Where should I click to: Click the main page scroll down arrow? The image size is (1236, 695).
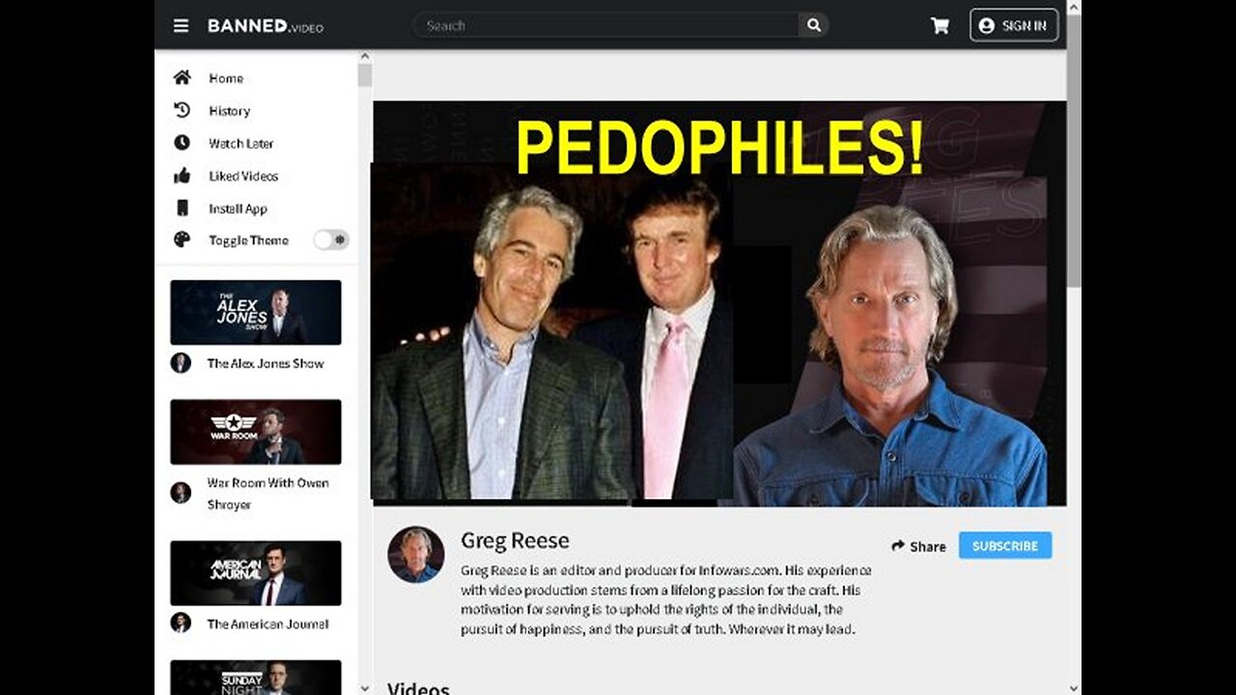pyautogui.click(x=1074, y=687)
